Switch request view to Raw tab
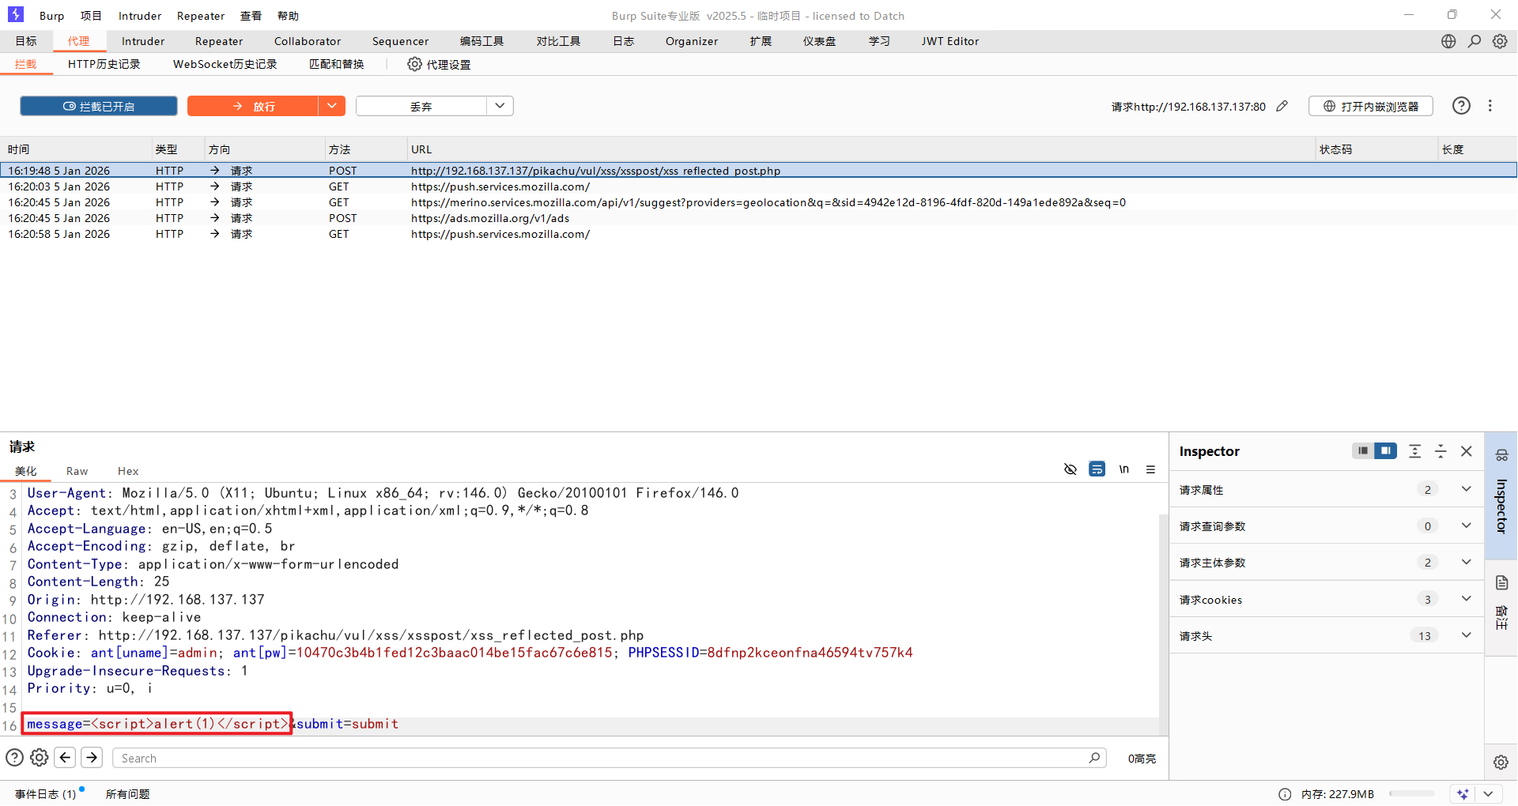1518x806 pixels. (x=77, y=471)
